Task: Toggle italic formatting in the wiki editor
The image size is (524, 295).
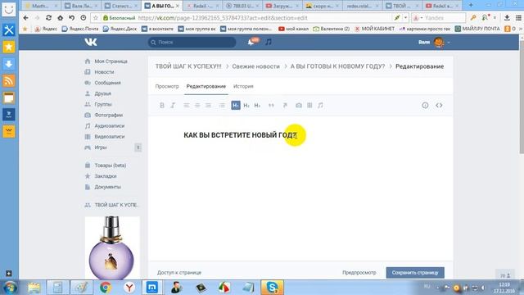Action: coord(173,106)
